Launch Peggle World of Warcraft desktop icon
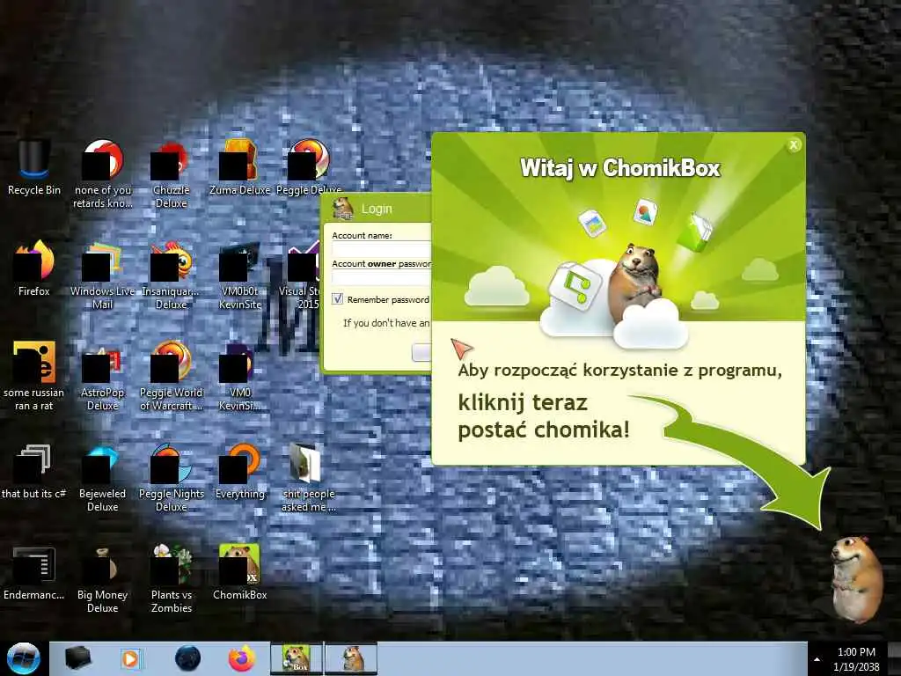 (x=171, y=375)
